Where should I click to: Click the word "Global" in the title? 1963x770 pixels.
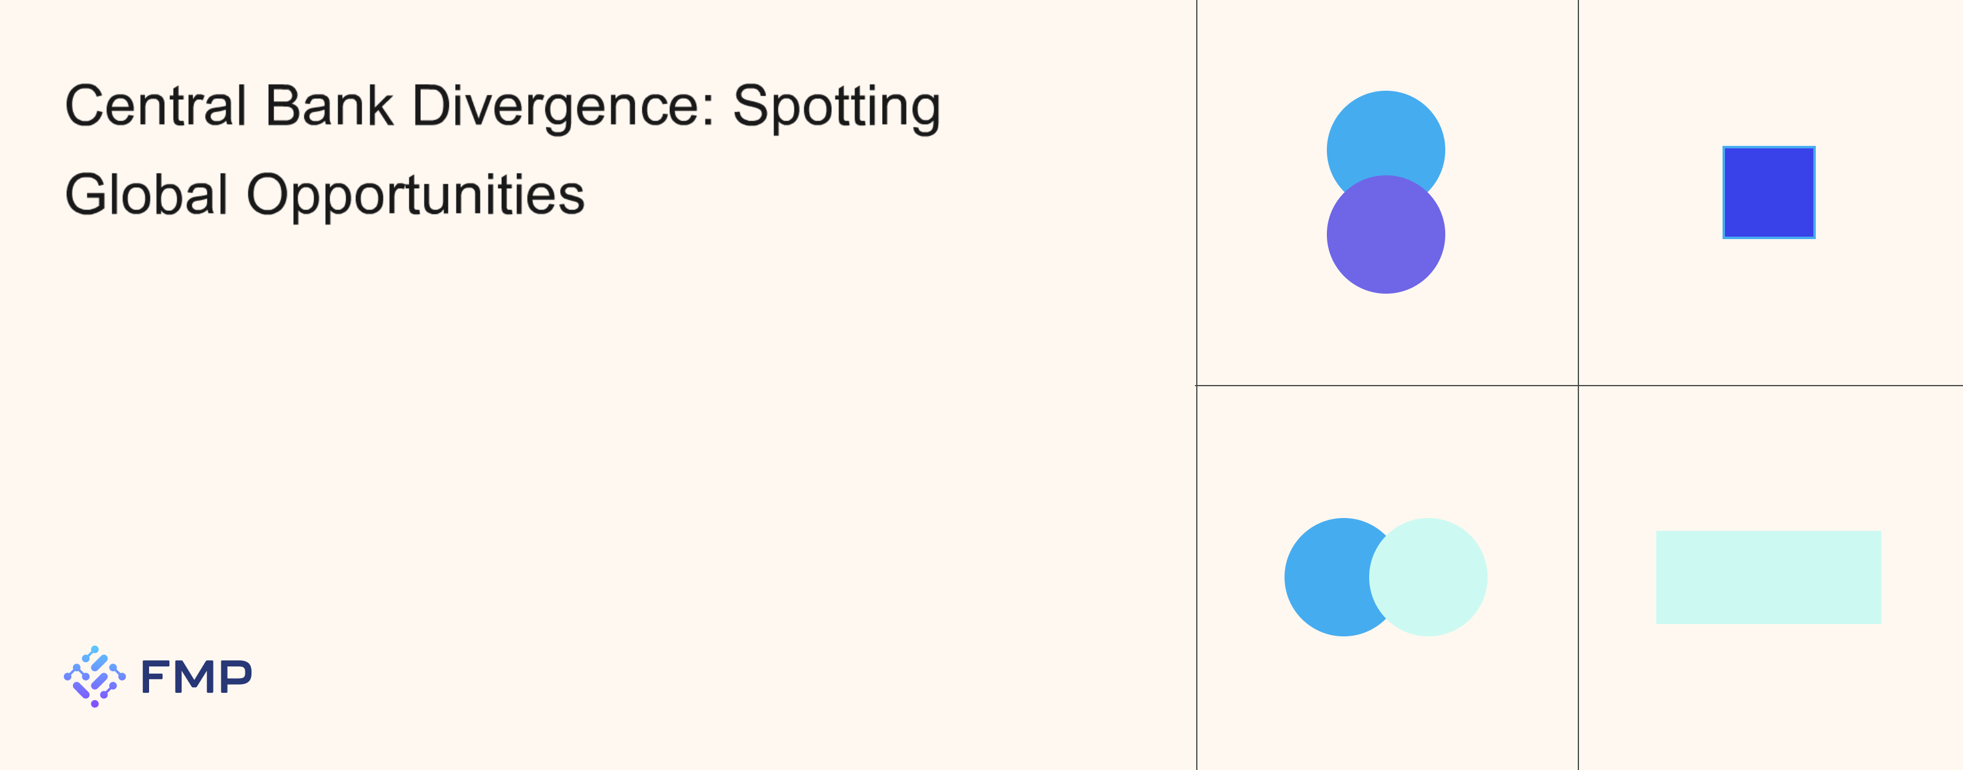click(147, 194)
